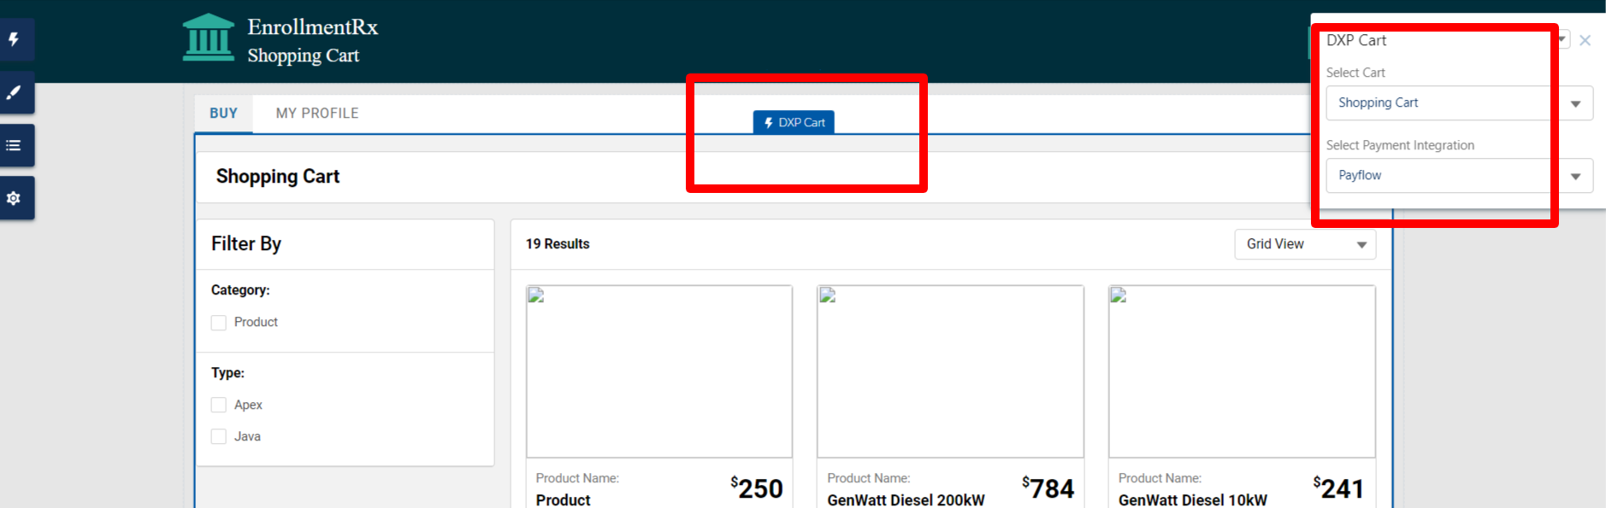
Task: Open Select Payment Integration dropdown
Action: click(x=1458, y=176)
